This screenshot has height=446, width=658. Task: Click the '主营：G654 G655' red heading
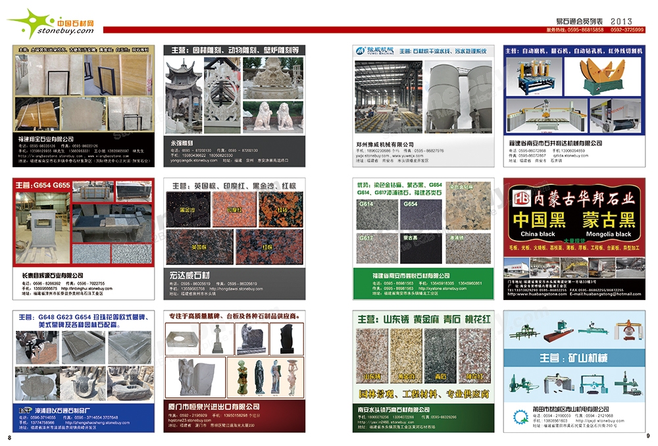pyautogui.click(x=43, y=185)
